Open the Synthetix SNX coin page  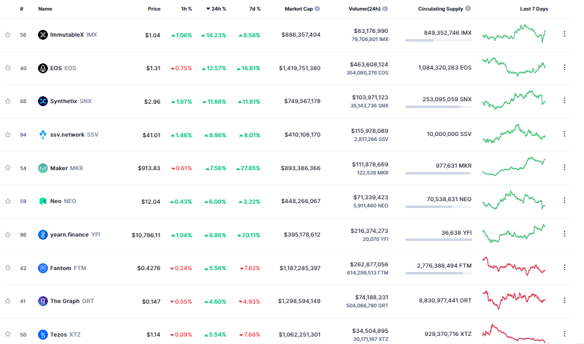point(71,101)
